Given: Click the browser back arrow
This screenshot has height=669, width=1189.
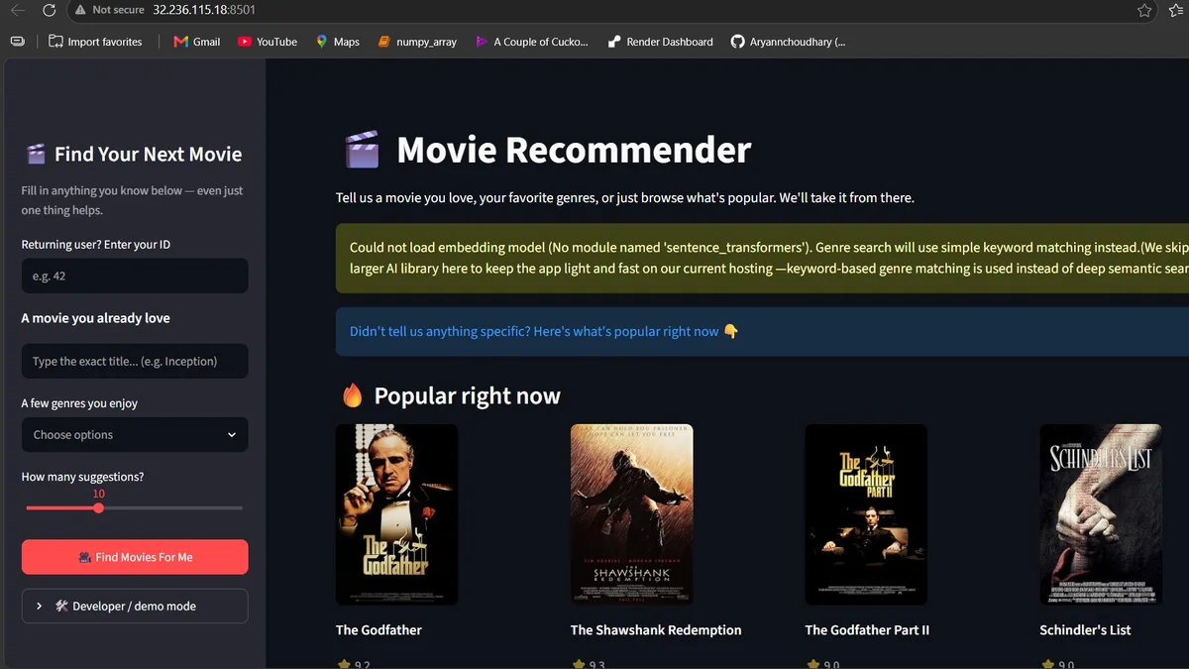Looking at the screenshot, I should click(17, 10).
